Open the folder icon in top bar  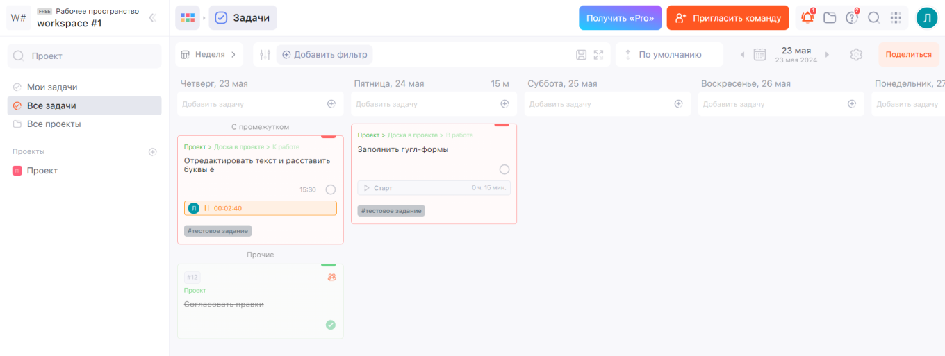pyautogui.click(x=830, y=18)
